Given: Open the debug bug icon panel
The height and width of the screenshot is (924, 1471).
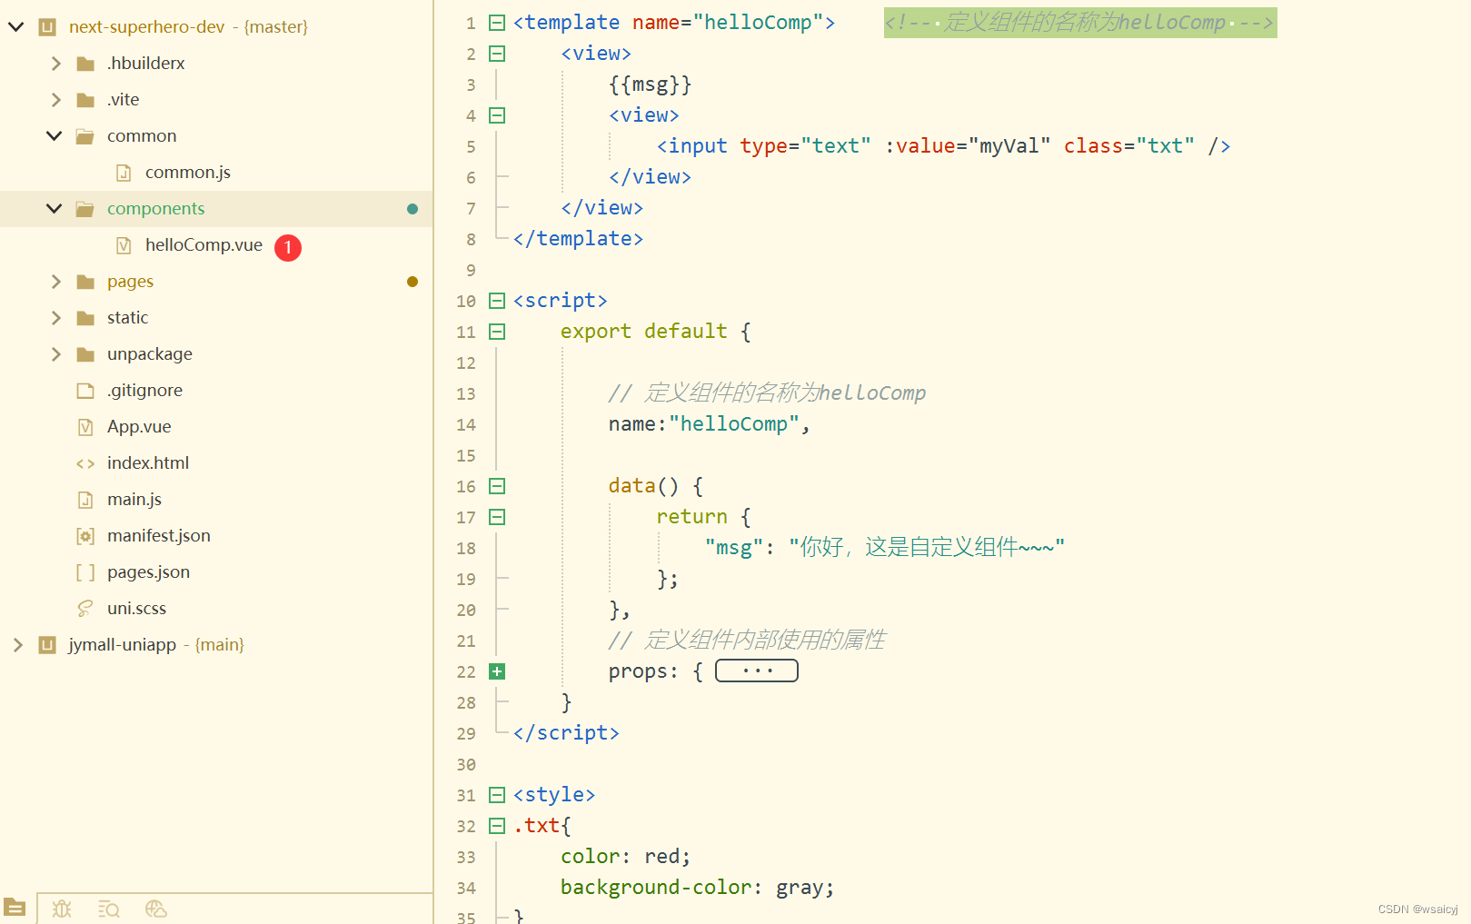Looking at the screenshot, I should 62,909.
